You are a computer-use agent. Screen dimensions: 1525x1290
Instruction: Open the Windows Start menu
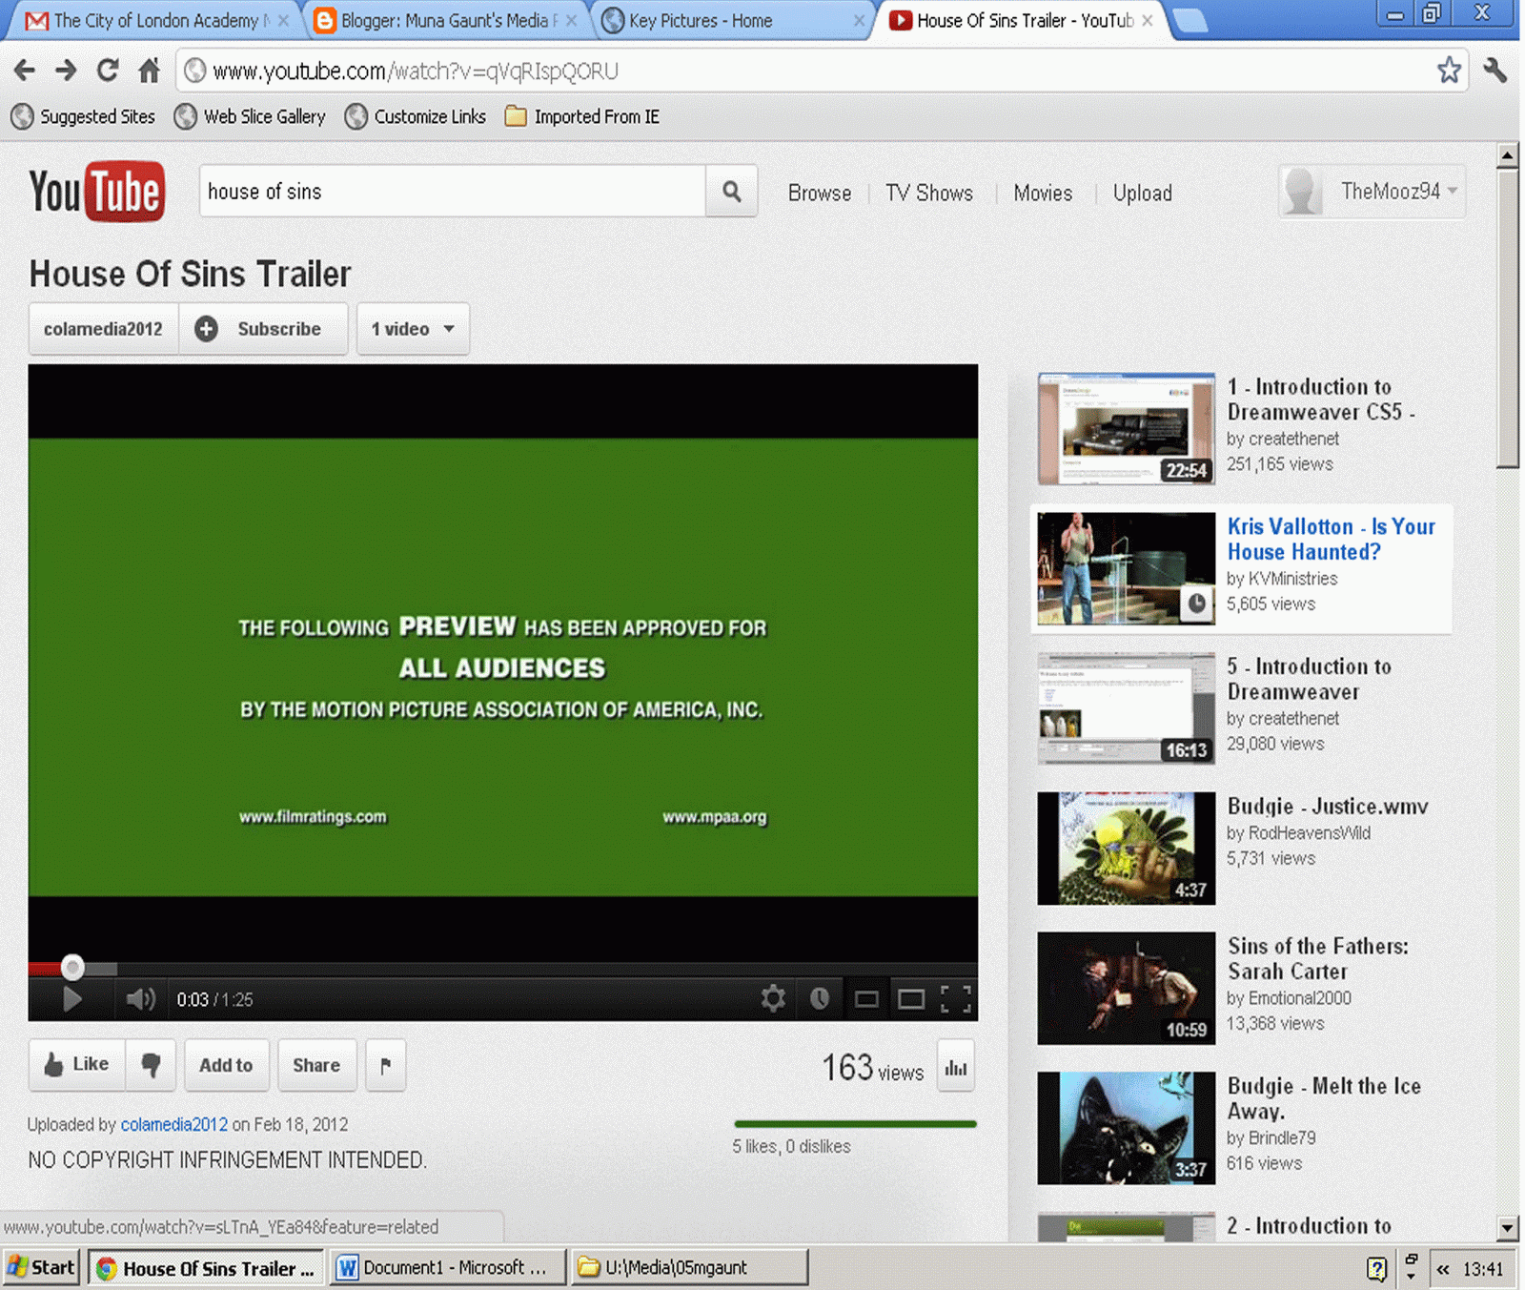[x=41, y=1267]
